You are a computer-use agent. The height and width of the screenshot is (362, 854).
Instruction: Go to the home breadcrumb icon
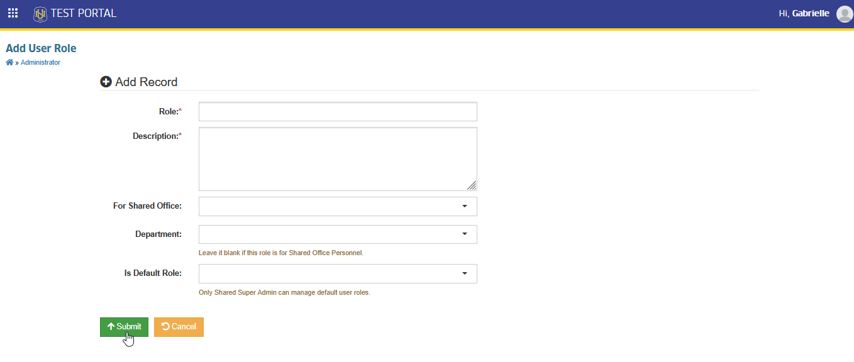(9, 63)
